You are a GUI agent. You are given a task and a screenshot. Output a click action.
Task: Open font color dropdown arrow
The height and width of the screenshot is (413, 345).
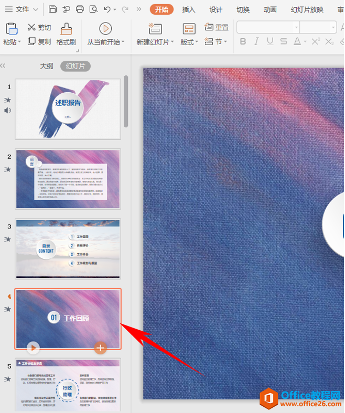click(305, 41)
